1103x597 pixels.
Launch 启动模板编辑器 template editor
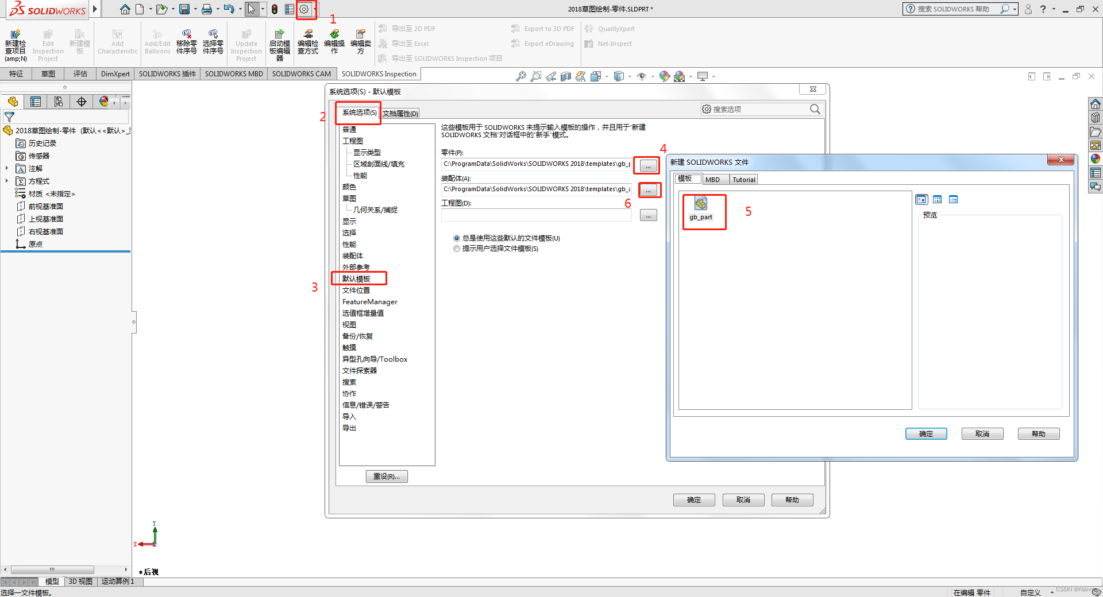280,46
